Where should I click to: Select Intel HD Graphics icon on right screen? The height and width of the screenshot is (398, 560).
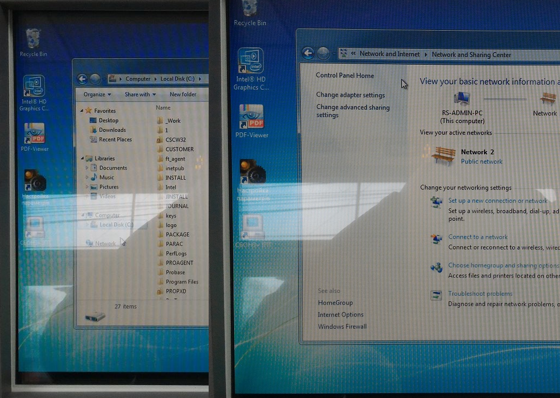tap(251, 69)
